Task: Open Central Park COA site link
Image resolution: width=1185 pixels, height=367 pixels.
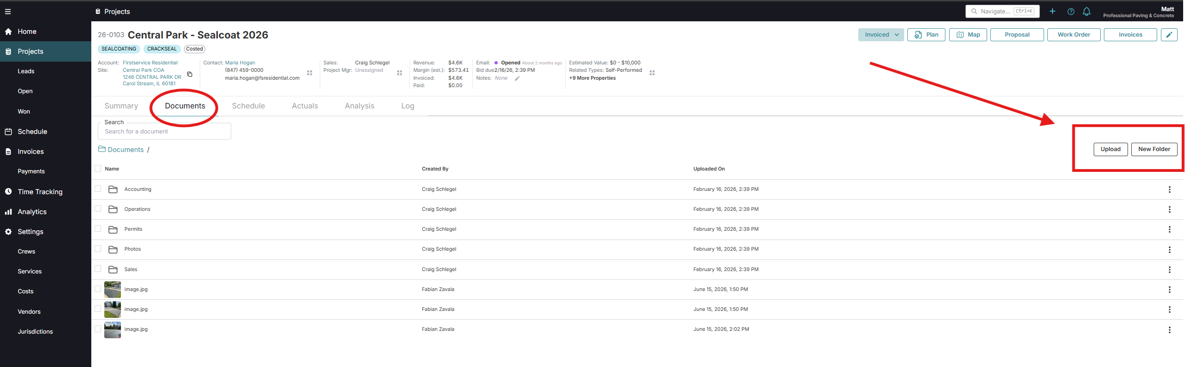Action: tap(143, 70)
